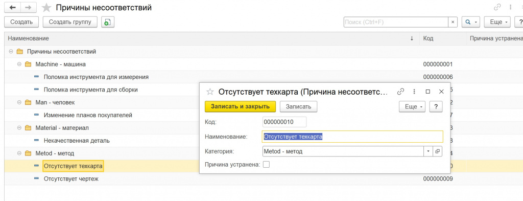Image resolution: width=523 pixels, height=201 pixels.
Task: Click code cell 000000001
Action: [x=438, y=64]
